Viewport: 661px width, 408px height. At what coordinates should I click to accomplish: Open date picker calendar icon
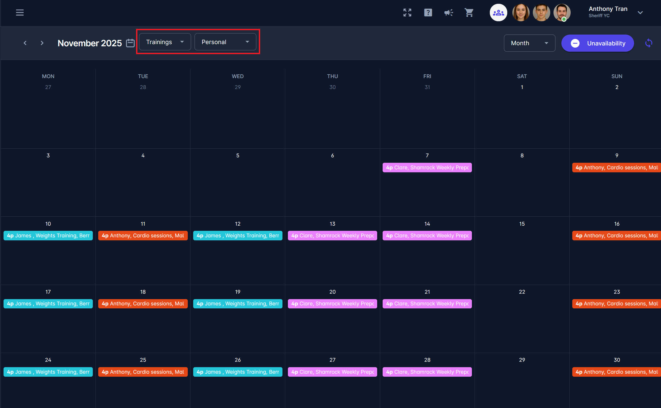(130, 43)
